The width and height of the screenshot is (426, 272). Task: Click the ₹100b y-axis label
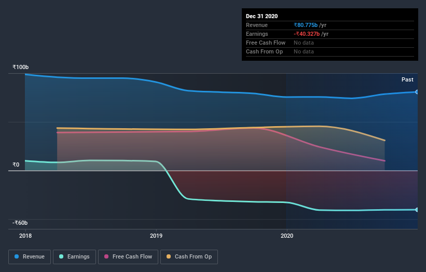click(x=20, y=67)
